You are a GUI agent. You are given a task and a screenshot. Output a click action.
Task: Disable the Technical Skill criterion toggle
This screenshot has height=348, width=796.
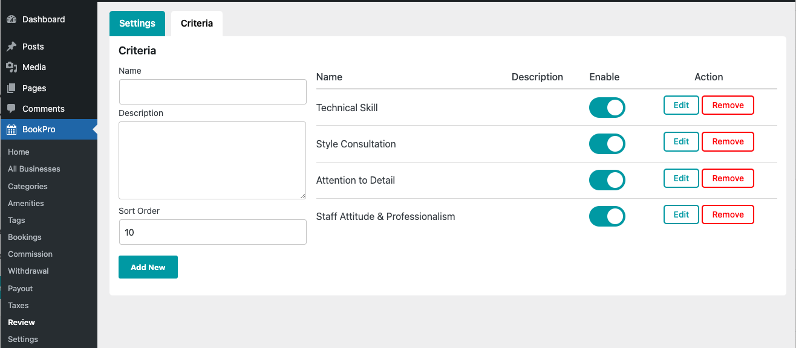click(x=607, y=108)
